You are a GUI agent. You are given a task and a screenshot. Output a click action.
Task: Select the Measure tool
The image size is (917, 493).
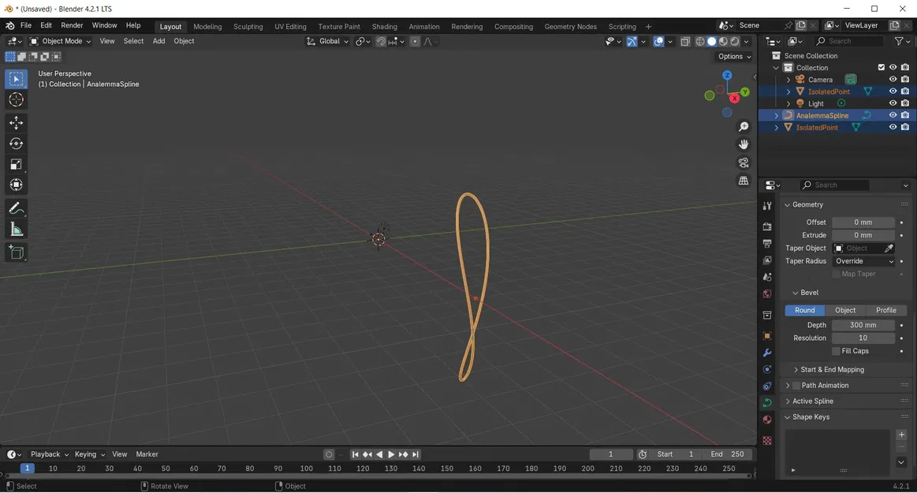[17, 230]
